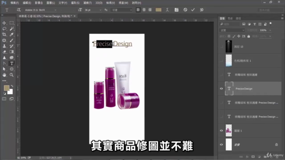Toggle layer filtering on/off switch
Screen dimensions: 285x160
coord(270,24)
